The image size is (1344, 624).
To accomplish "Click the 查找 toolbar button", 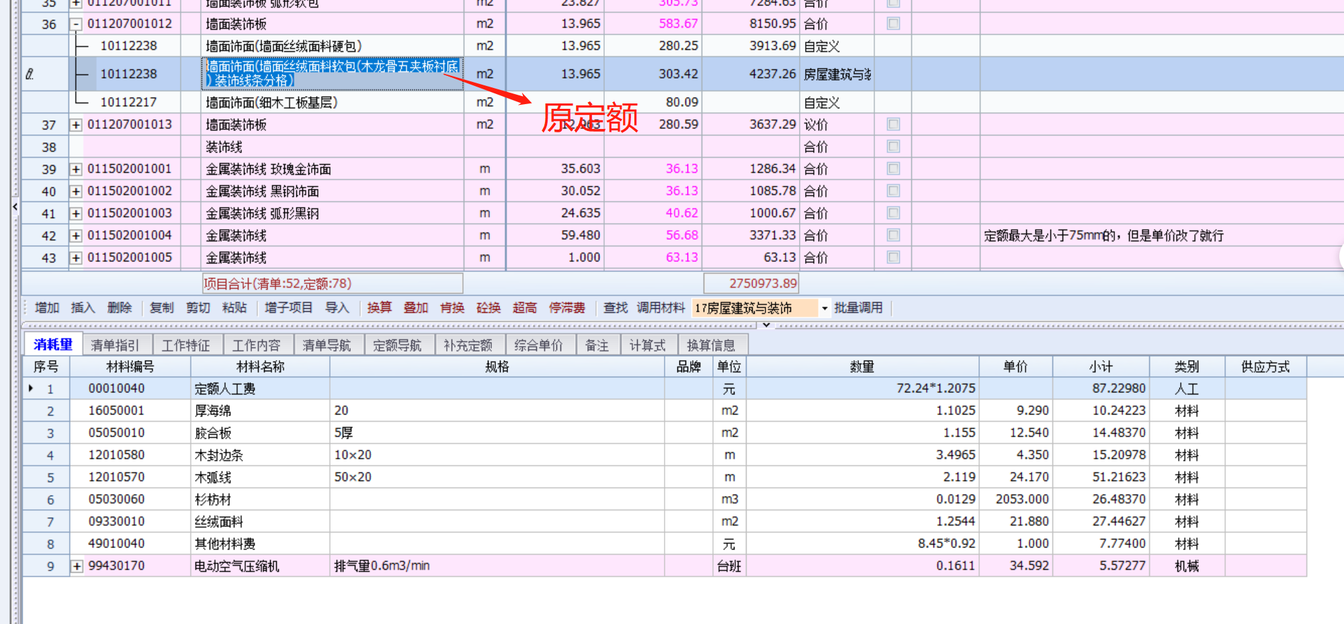I will click(x=616, y=308).
